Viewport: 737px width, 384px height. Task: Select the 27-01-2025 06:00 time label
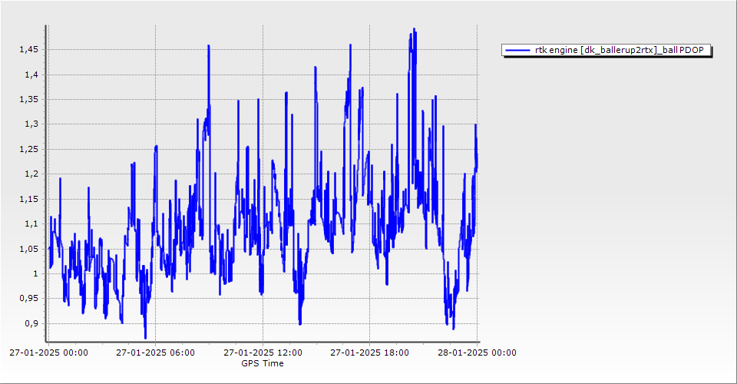coord(156,353)
